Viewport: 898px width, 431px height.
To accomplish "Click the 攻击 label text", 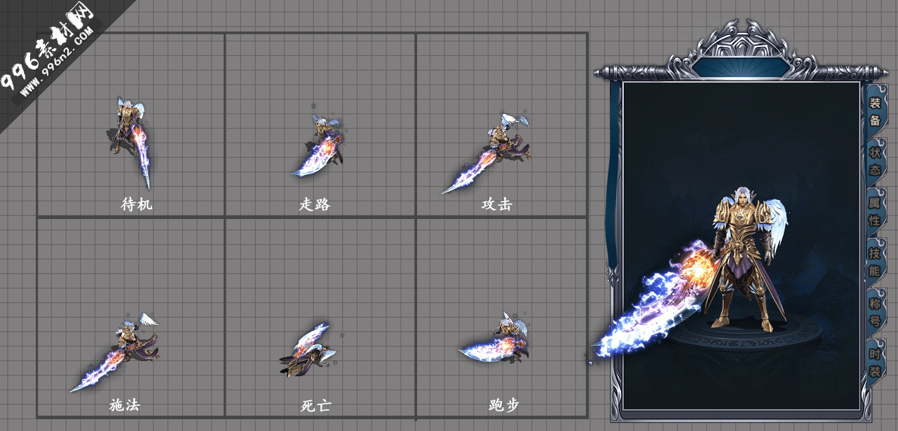I will click(496, 204).
